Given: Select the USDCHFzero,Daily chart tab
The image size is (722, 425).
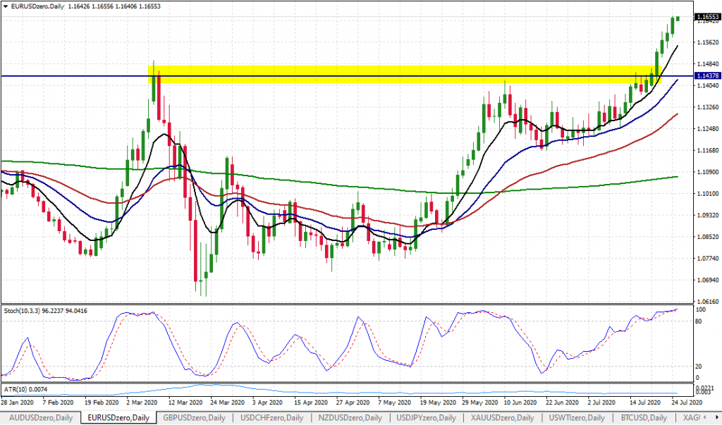Looking at the screenshot, I should click(x=271, y=417).
